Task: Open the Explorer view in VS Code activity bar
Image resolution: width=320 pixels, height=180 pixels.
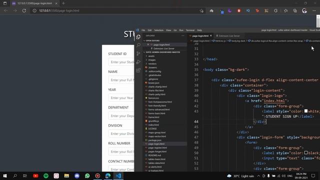Action: click(x=138, y=37)
